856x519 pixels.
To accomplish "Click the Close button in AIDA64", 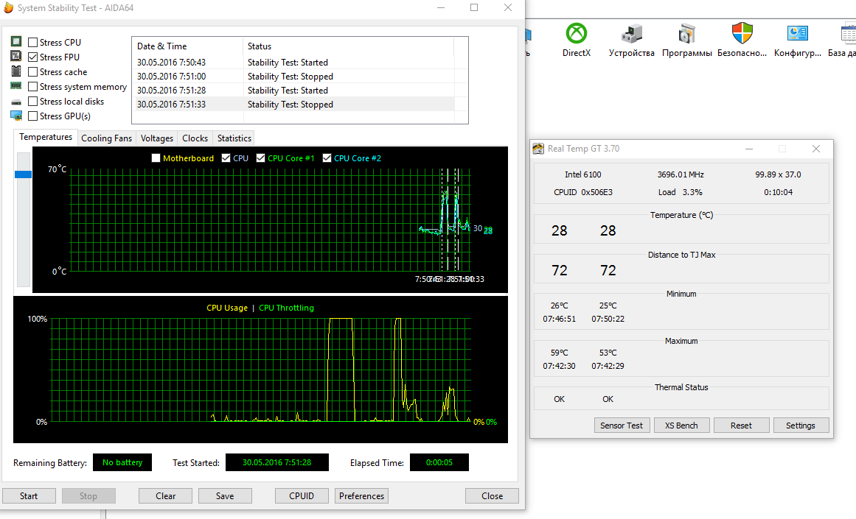I will tap(492, 495).
